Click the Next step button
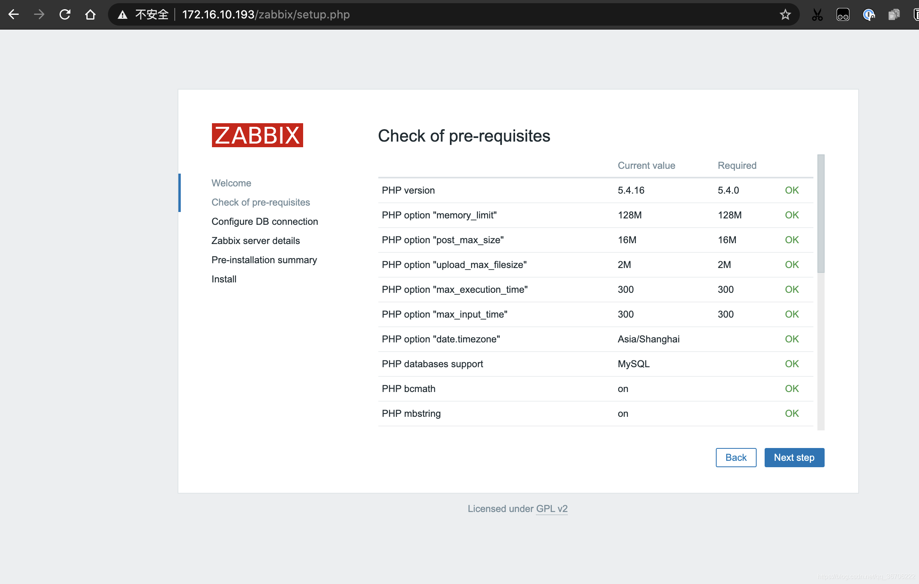Viewport: 919px width, 584px height. [x=794, y=458]
